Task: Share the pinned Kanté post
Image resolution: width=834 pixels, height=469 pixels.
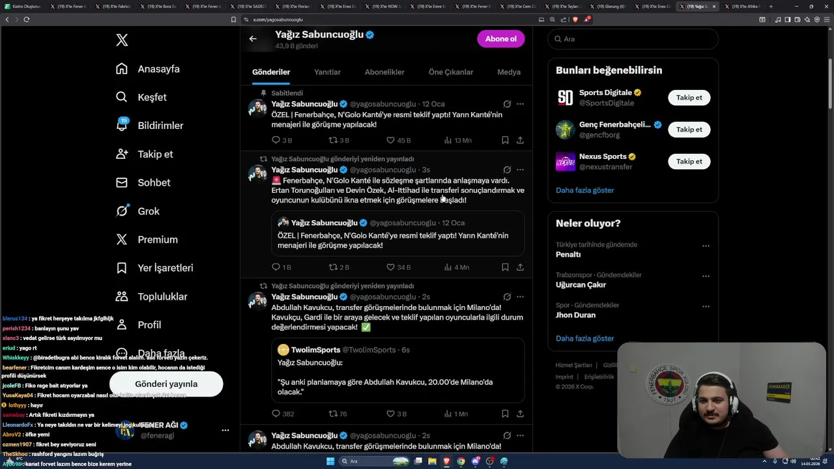Action: click(520, 140)
